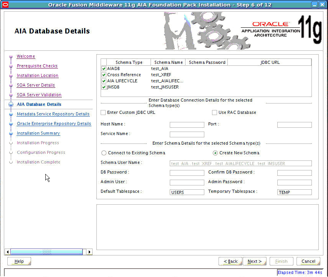Screen dimensions: 328x277
Task: Click the Cancel button
Action: pos(308,261)
